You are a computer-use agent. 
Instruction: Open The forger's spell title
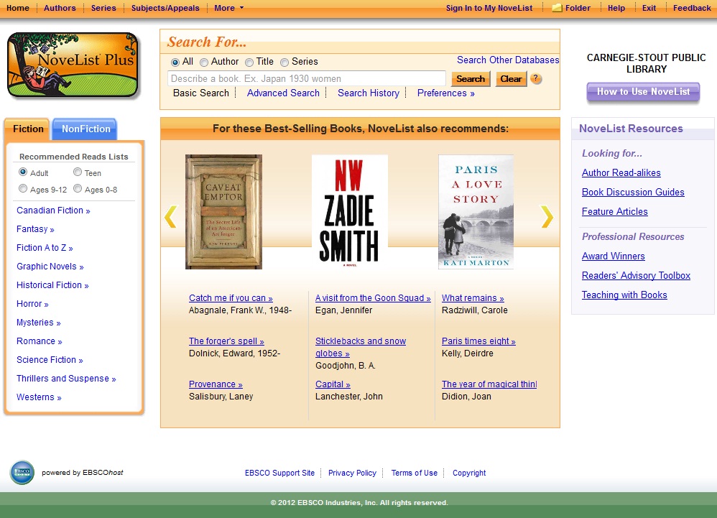(x=226, y=341)
